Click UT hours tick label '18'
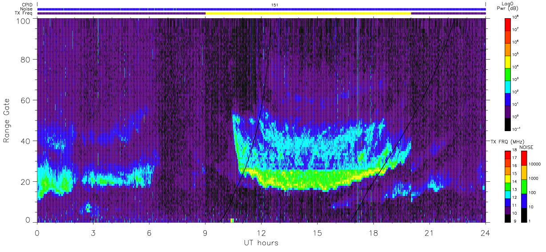The image size is (546, 252). pos(373,232)
